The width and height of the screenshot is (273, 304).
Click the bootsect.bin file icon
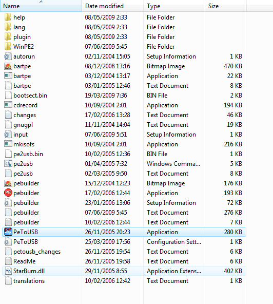pos(8,96)
